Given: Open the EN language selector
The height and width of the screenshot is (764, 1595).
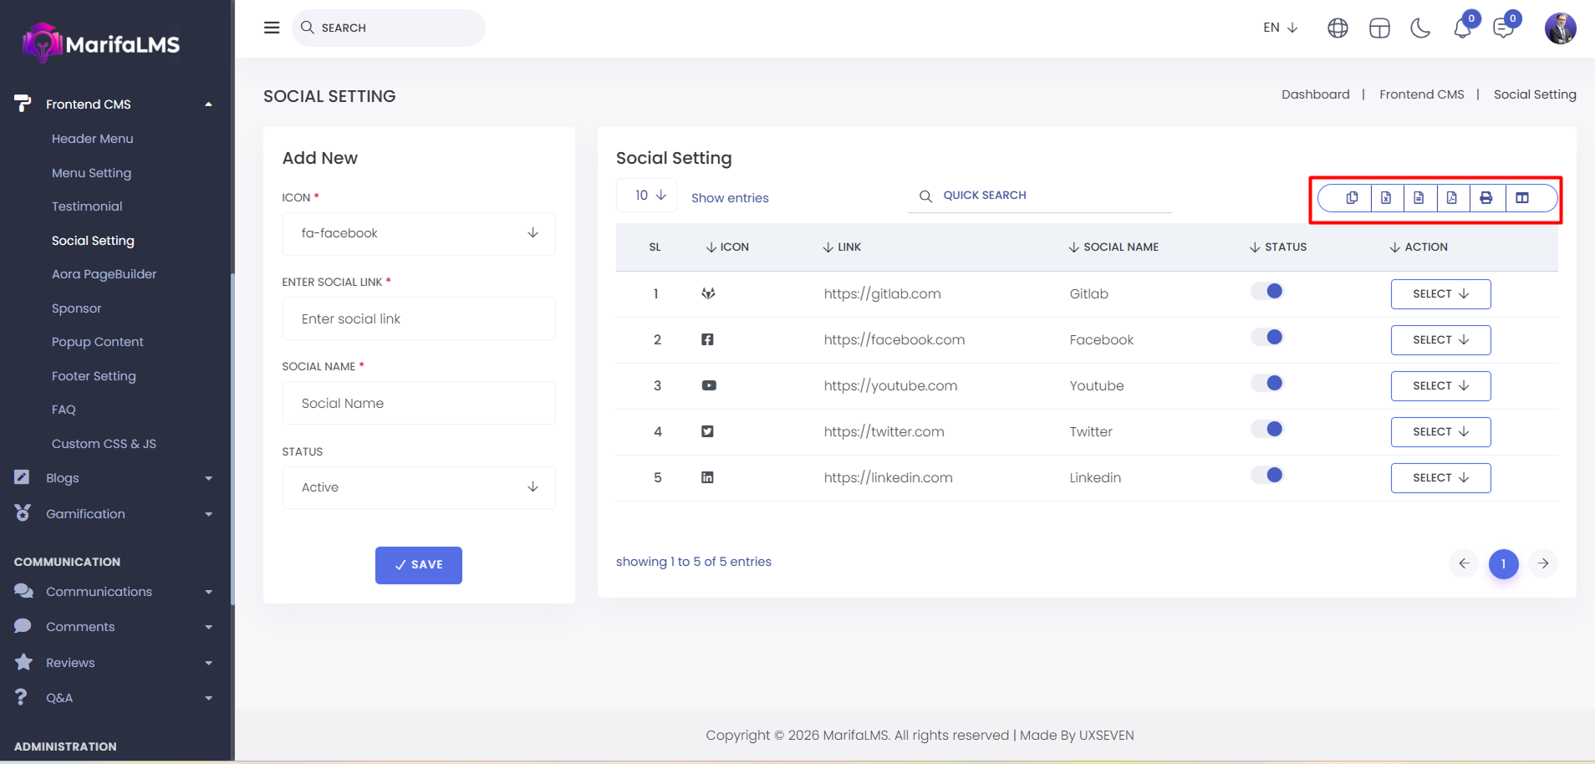Looking at the screenshot, I should pos(1280,28).
